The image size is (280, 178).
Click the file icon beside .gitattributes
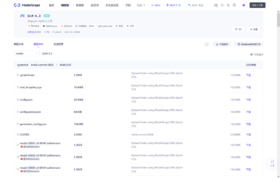point(18,75)
